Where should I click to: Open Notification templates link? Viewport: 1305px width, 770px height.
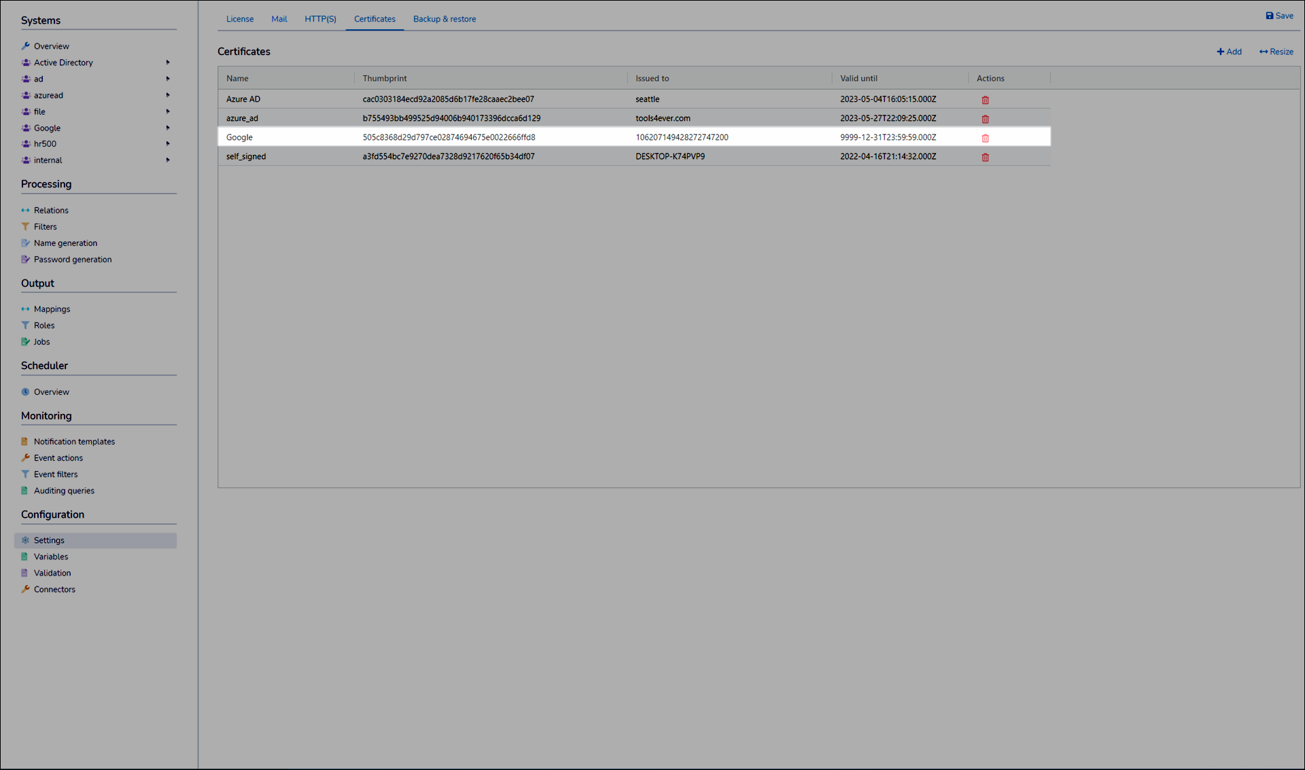74,442
